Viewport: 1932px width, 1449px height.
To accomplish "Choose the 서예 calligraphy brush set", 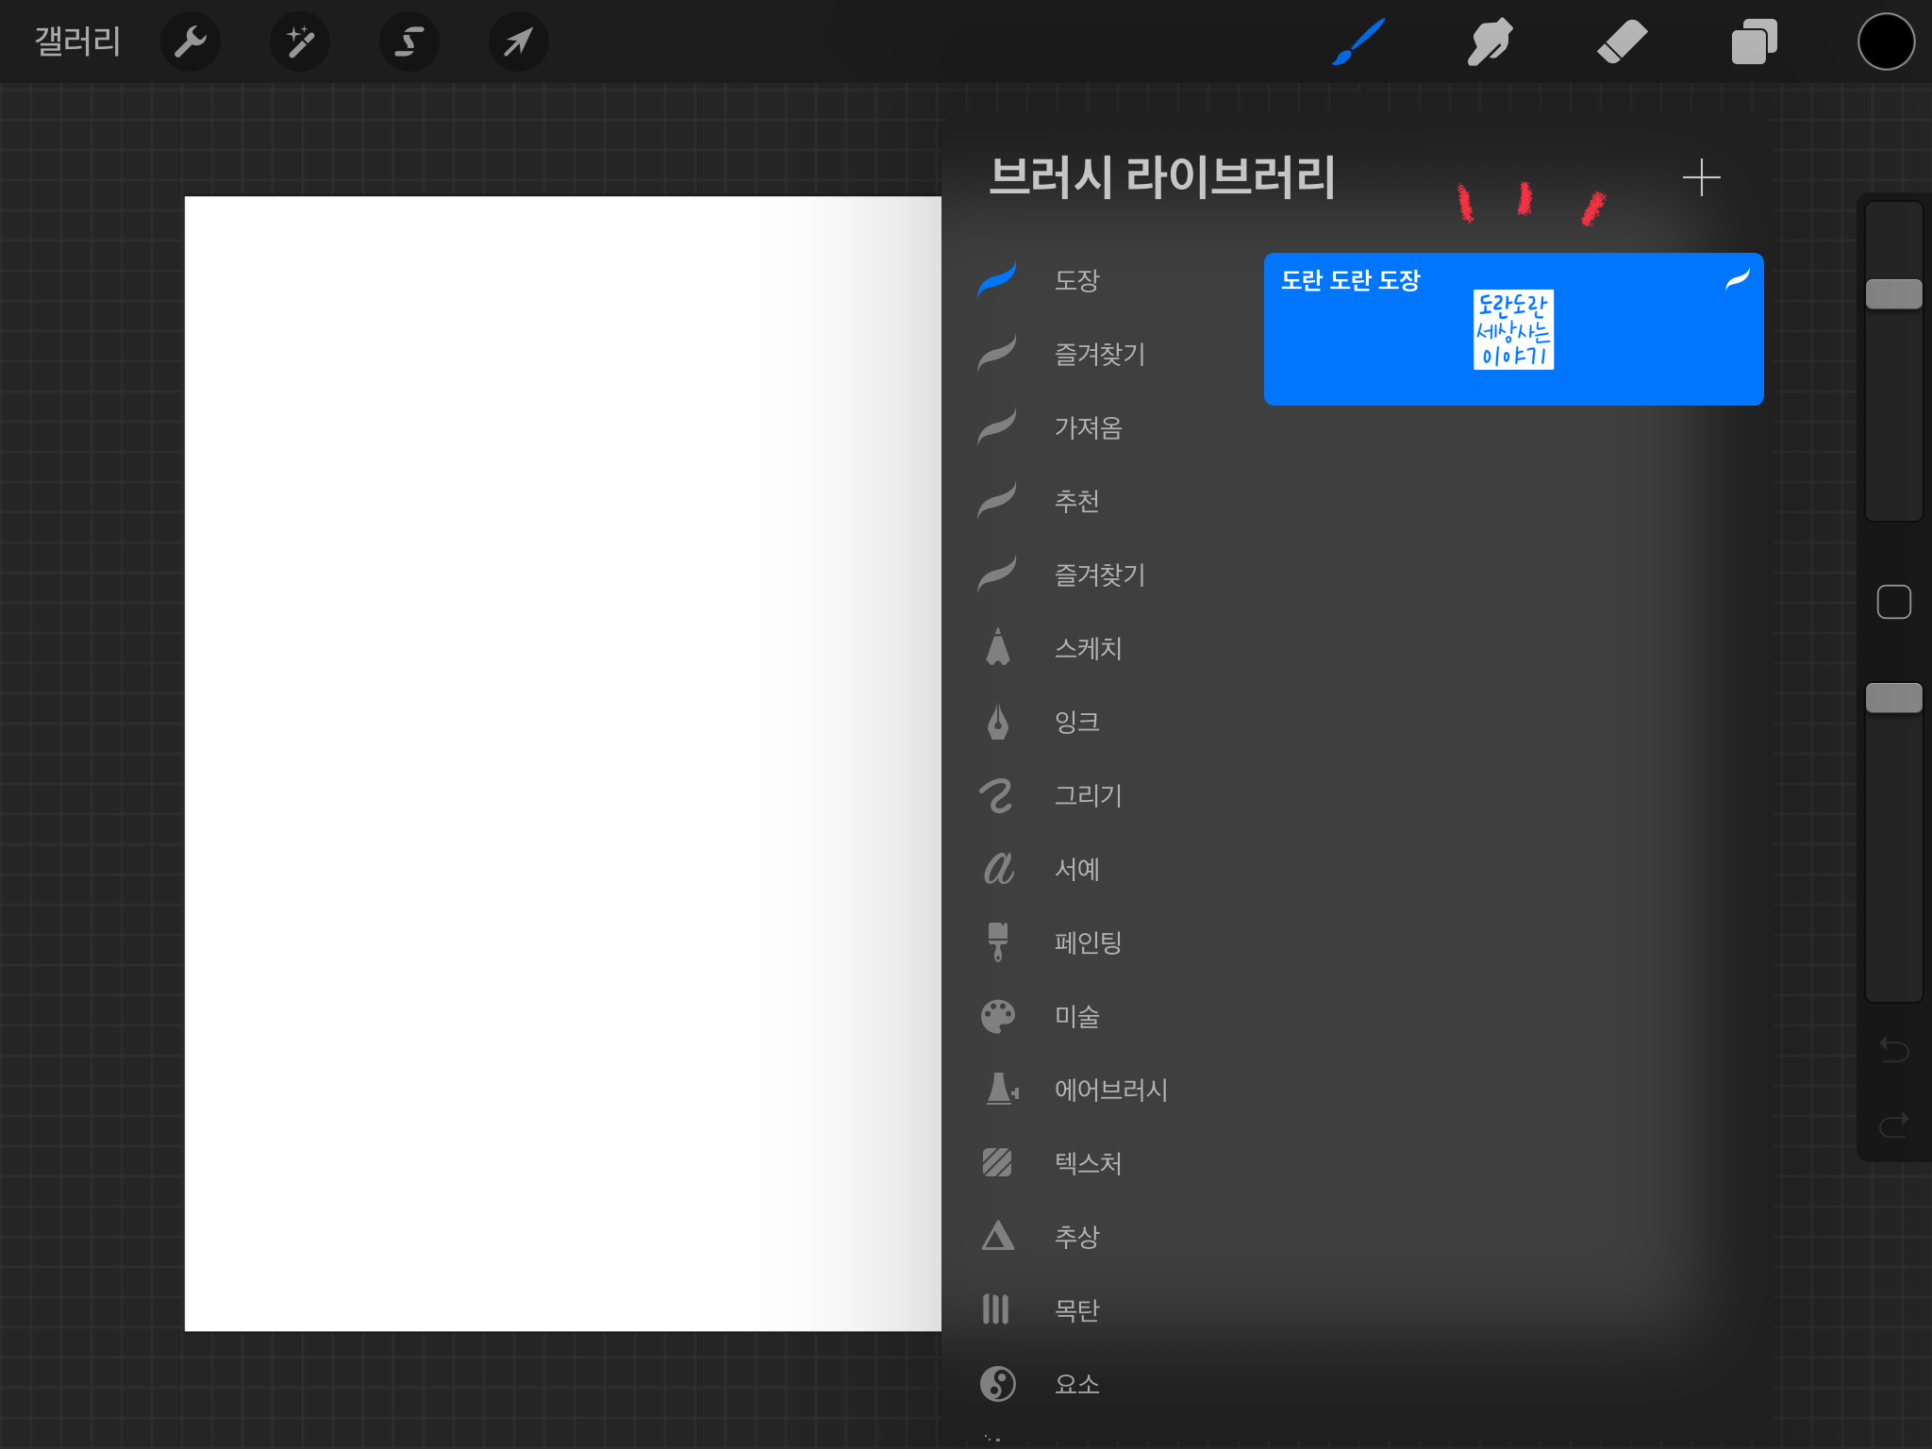I will coord(1076,869).
